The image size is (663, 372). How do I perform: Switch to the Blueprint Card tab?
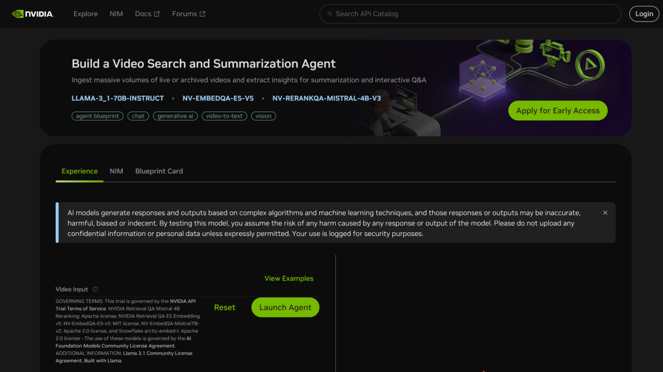point(159,171)
